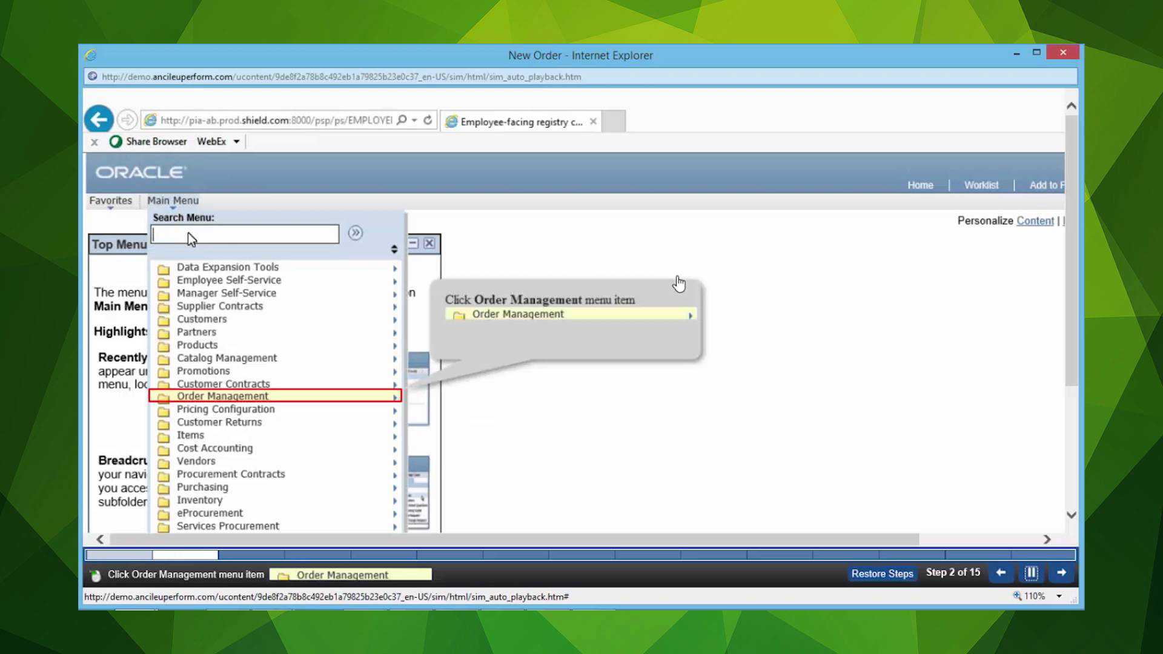Select Services Procurement menu item
The image size is (1163, 654).
(228, 526)
